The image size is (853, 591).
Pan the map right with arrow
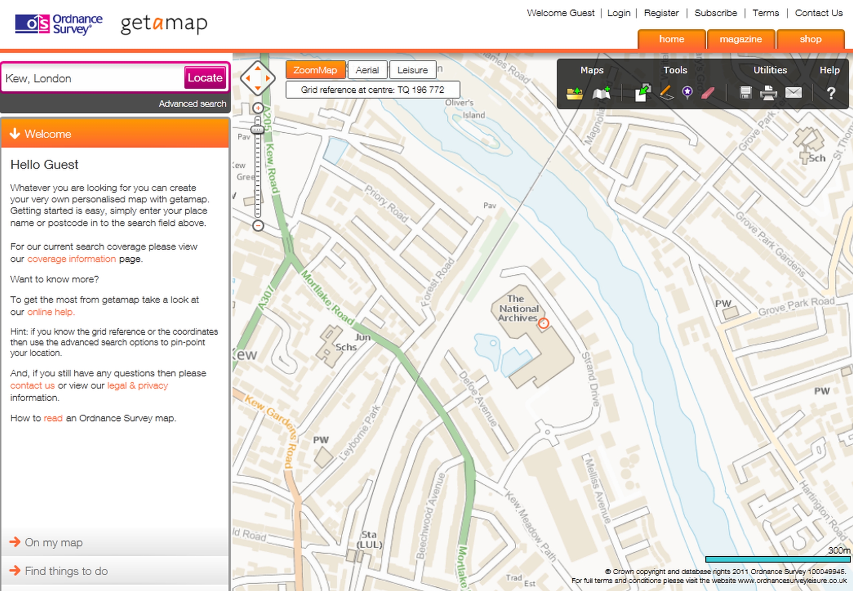coord(268,78)
